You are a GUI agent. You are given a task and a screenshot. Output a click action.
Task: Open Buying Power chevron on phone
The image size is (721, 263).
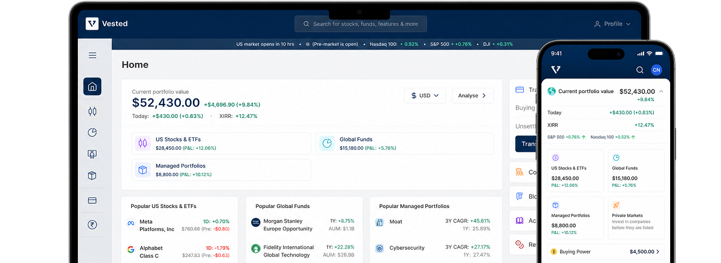[x=657, y=252]
